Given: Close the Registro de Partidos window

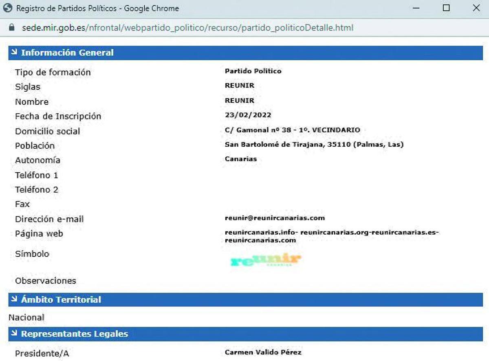Looking at the screenshot, I should point(476,8).
